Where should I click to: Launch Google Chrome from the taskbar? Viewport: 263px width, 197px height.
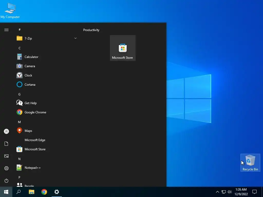click(x=44, y=192)
